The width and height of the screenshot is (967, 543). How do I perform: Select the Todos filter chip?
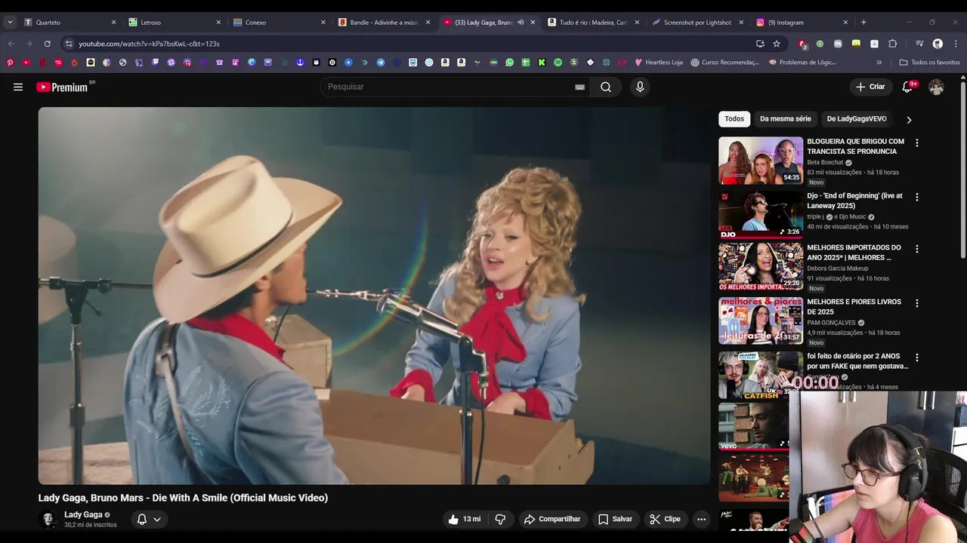[x=734, y=118]
